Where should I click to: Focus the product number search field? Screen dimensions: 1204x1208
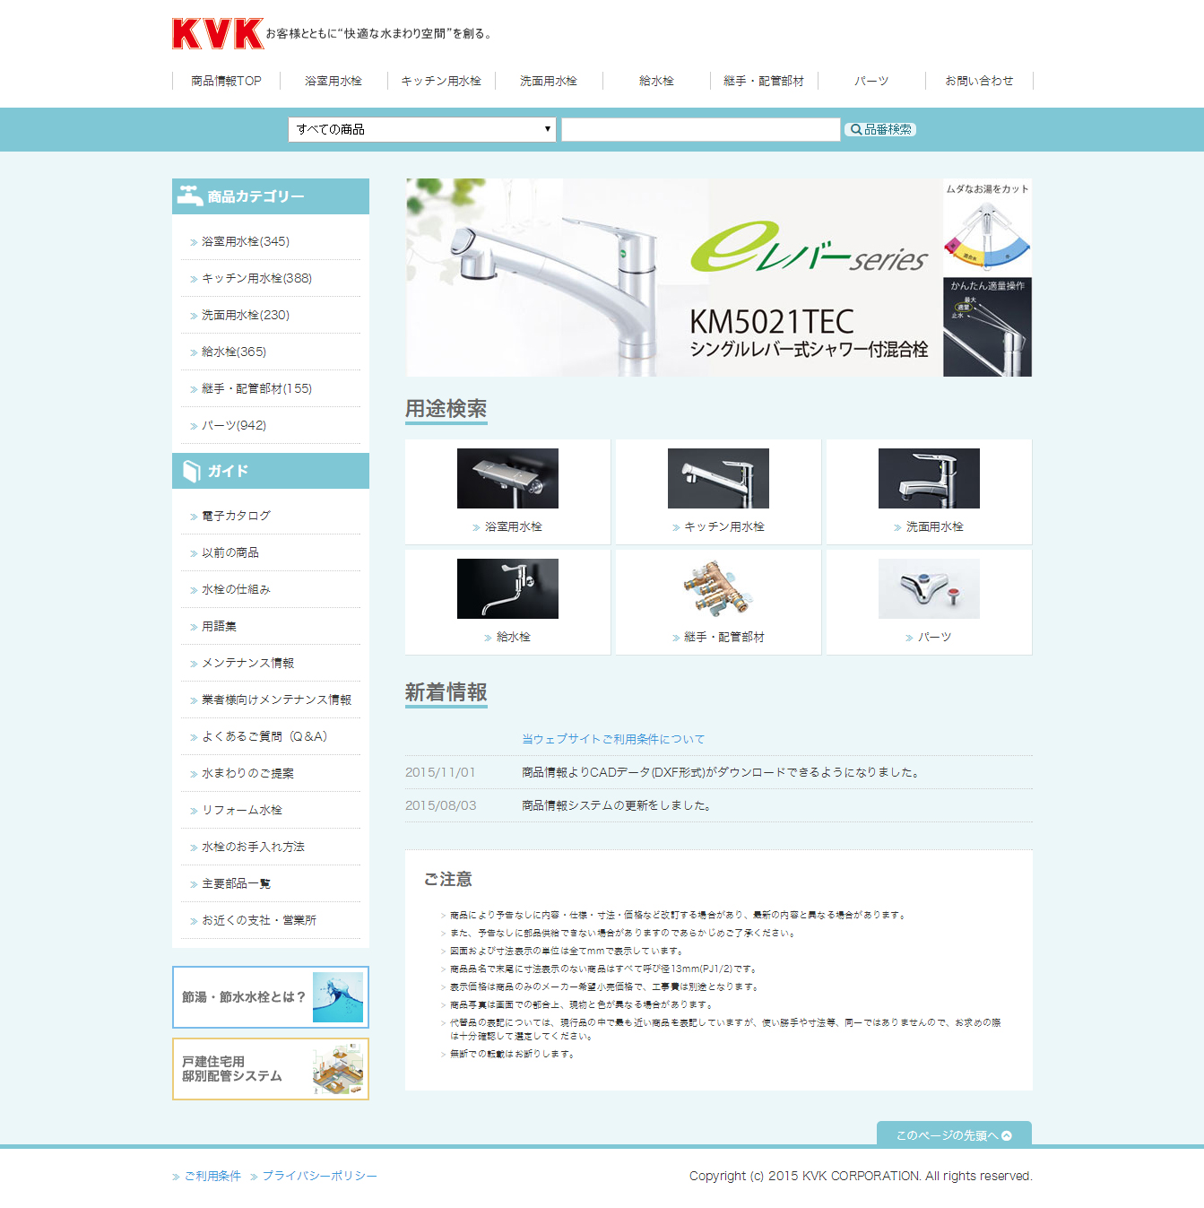coord(701,129)
